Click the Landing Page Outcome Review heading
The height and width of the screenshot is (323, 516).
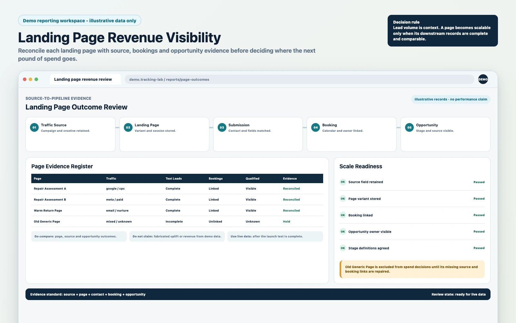click(76, 107)
